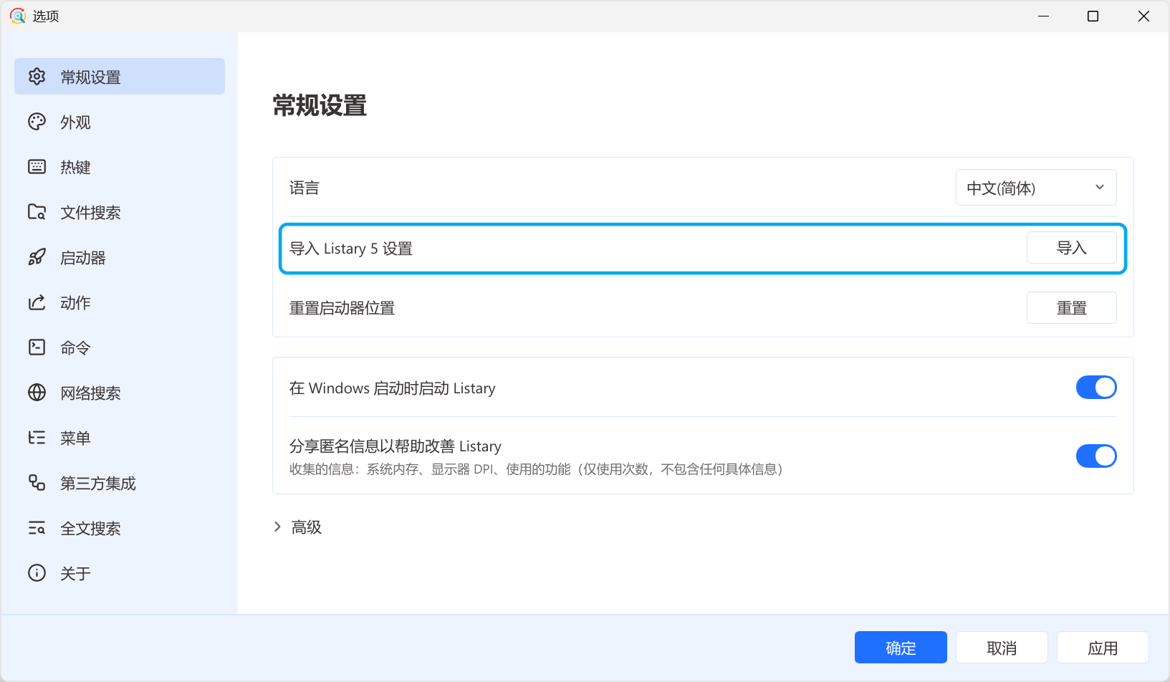Click the 常规设置 page heading

(320, 106)
